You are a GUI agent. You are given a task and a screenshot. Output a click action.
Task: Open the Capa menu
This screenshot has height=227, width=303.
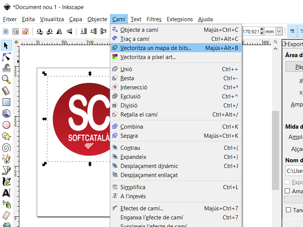75,19
